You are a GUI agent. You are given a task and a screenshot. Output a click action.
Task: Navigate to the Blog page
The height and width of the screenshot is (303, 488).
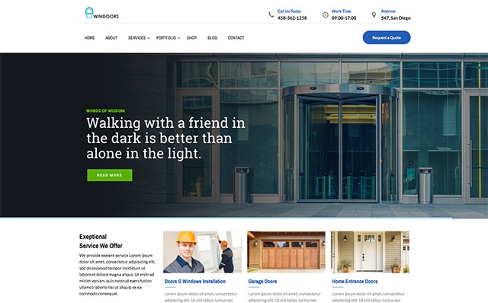[212, 38]
